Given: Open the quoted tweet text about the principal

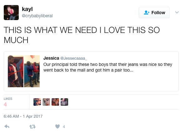Looking at the screenshot, I should coord(108,67).
